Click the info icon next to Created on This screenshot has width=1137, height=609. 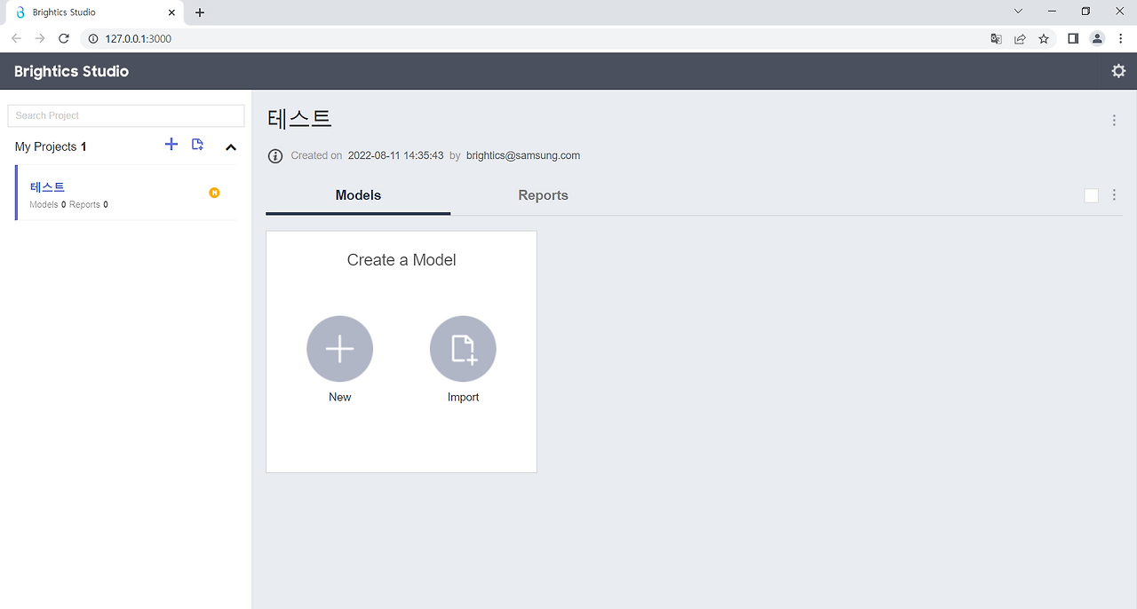coord(275,155)
